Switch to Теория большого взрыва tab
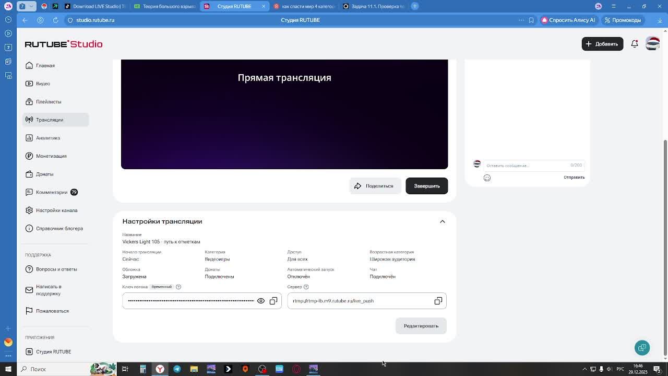 tap(164, 6)
